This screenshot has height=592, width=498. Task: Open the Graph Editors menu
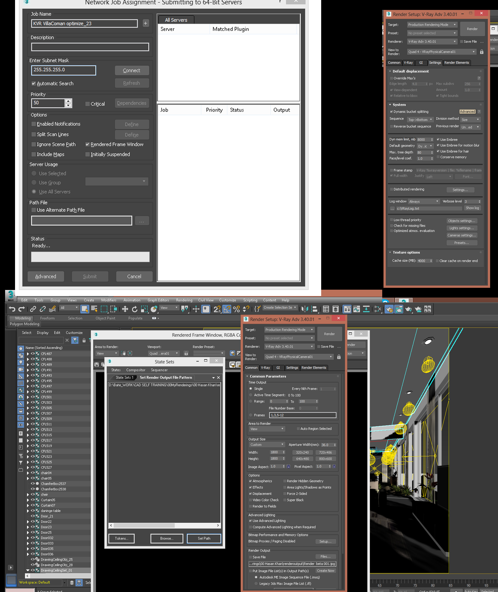point(158,300)
